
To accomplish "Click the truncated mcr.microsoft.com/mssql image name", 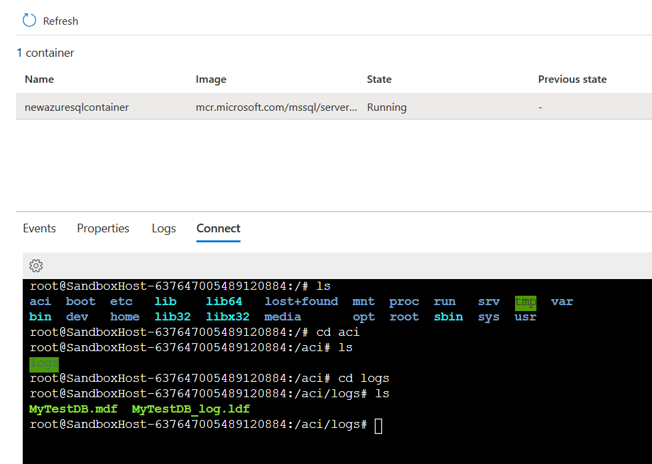I will tap(277, 107).
